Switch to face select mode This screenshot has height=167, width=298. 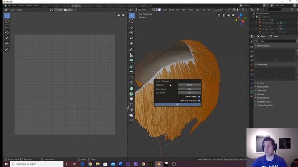coord(159,10)
